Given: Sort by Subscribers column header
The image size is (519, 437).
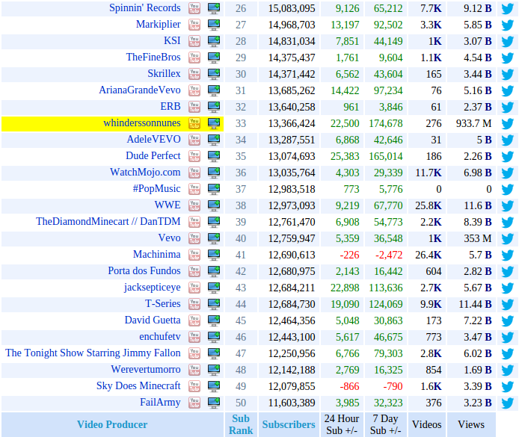Looking at the screenshot, I should 289,424.
